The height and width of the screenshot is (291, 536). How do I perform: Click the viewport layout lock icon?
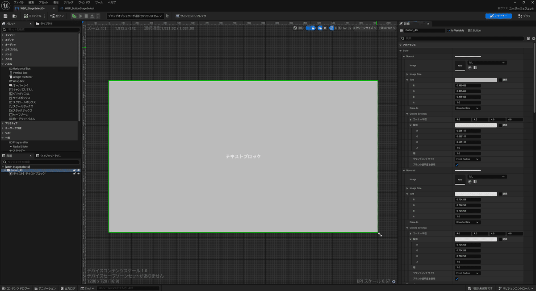tap(313, 28)
